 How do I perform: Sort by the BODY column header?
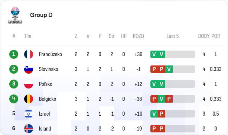pos(204,36)
